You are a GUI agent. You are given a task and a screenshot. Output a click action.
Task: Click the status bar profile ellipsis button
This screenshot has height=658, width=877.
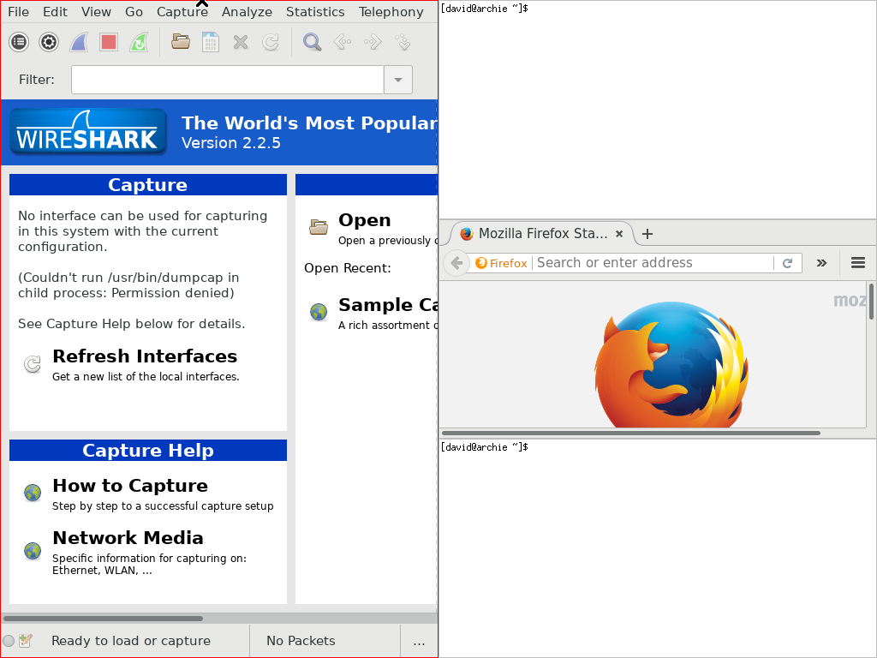click(x=419, y=641)
